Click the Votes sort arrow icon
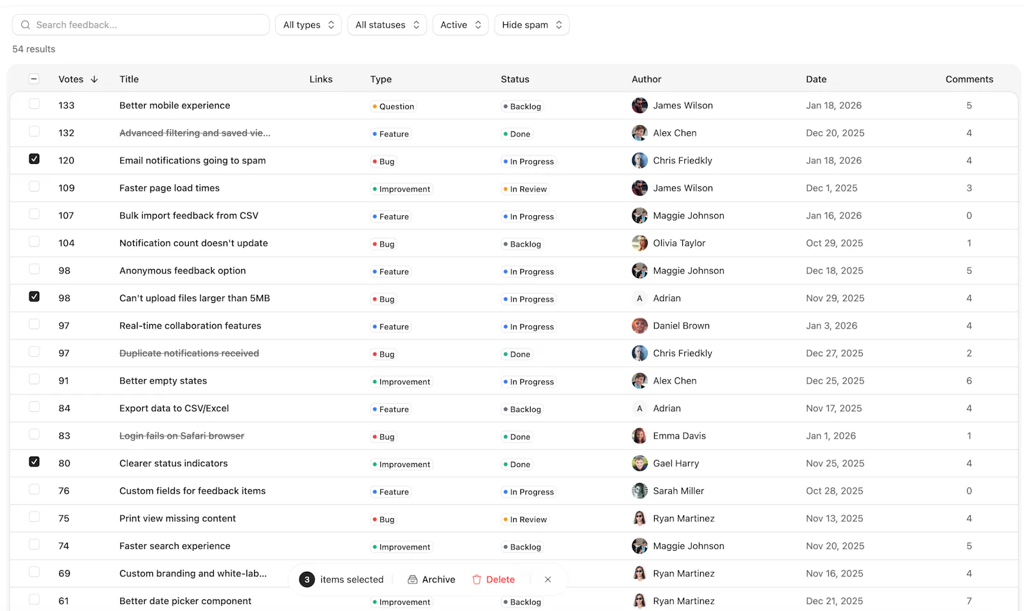 pos(95,79)
